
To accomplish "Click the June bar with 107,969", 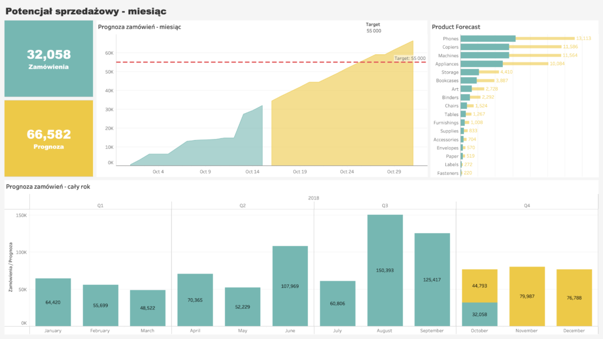I will click(290, 285).
